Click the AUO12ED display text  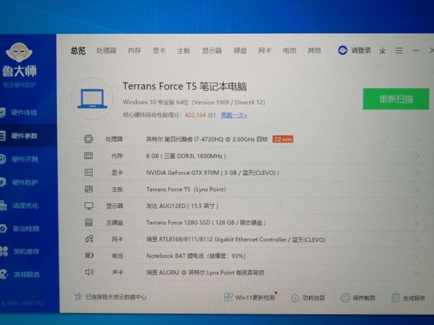pyautogui.click(x=182, y=206)
